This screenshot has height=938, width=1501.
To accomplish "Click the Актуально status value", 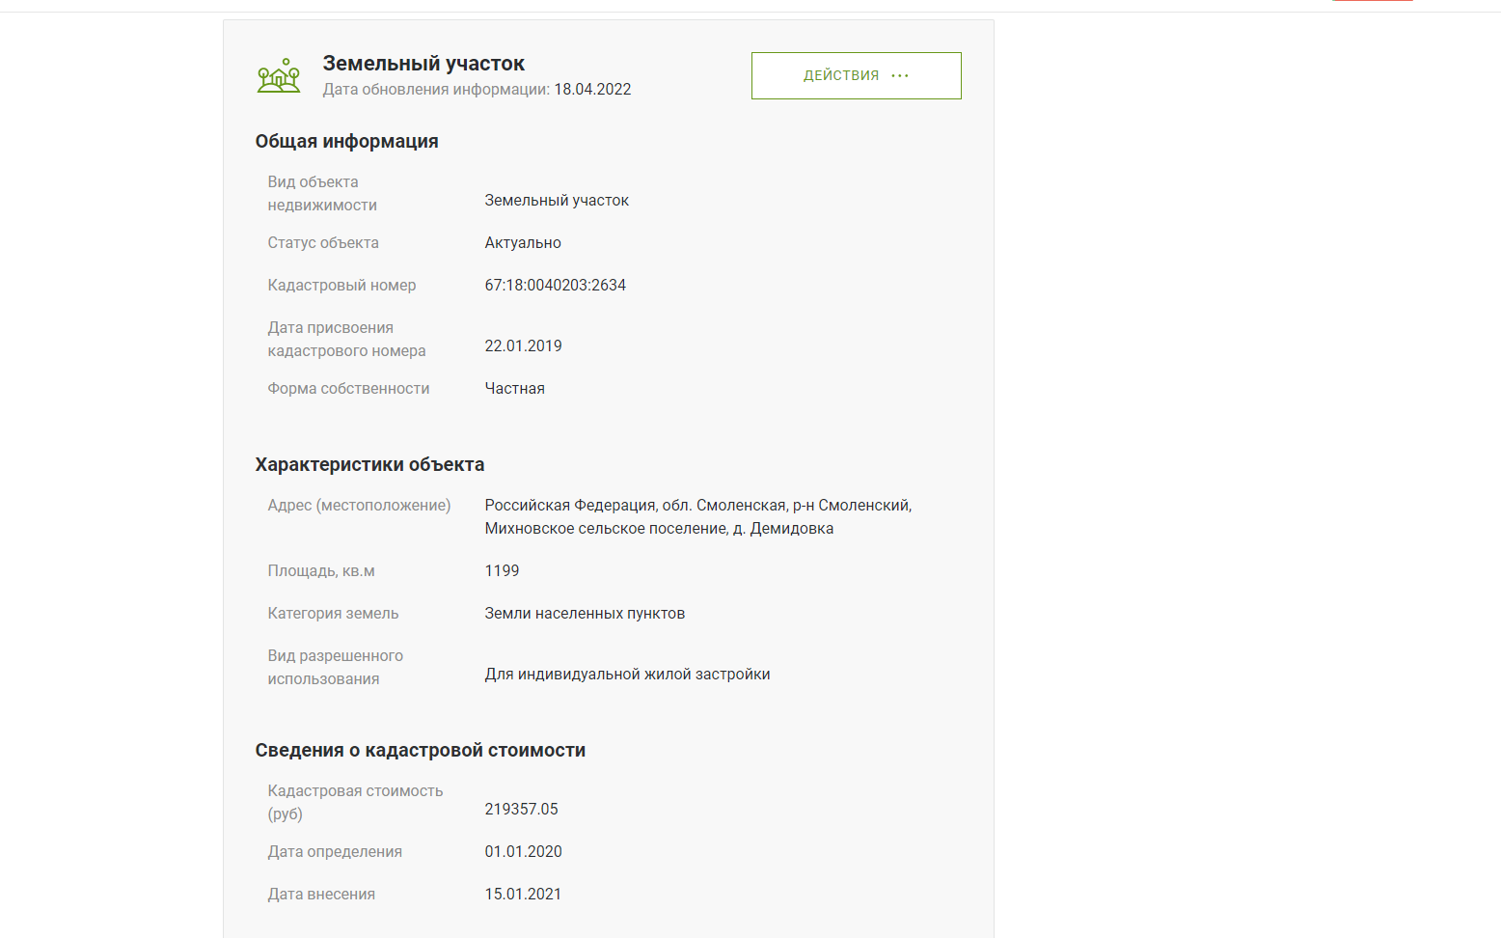I will (523, 243).
